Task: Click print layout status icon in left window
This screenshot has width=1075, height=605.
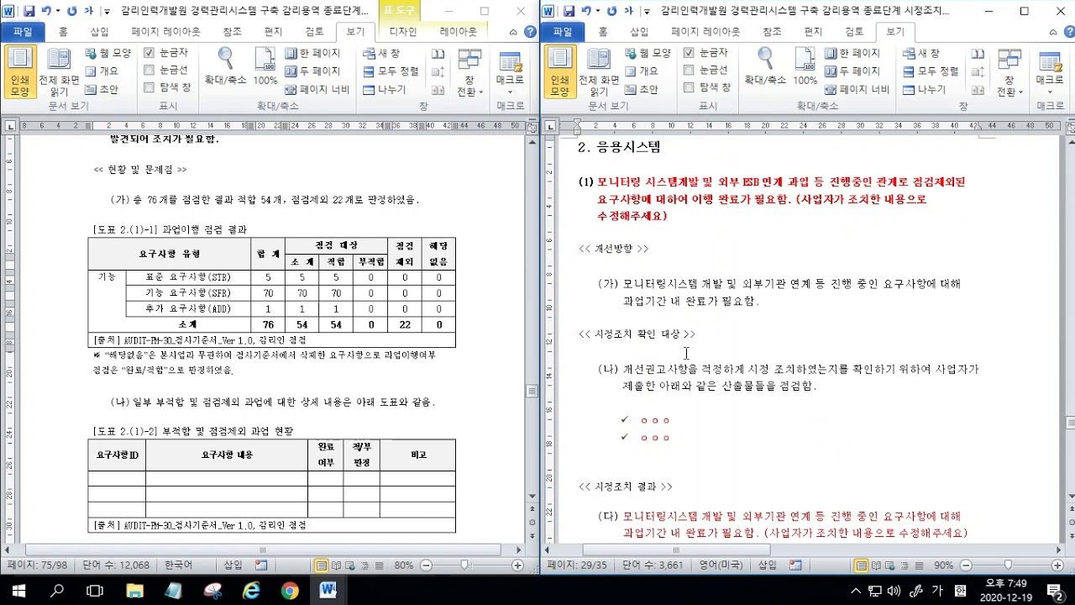Action: [321, 566]
